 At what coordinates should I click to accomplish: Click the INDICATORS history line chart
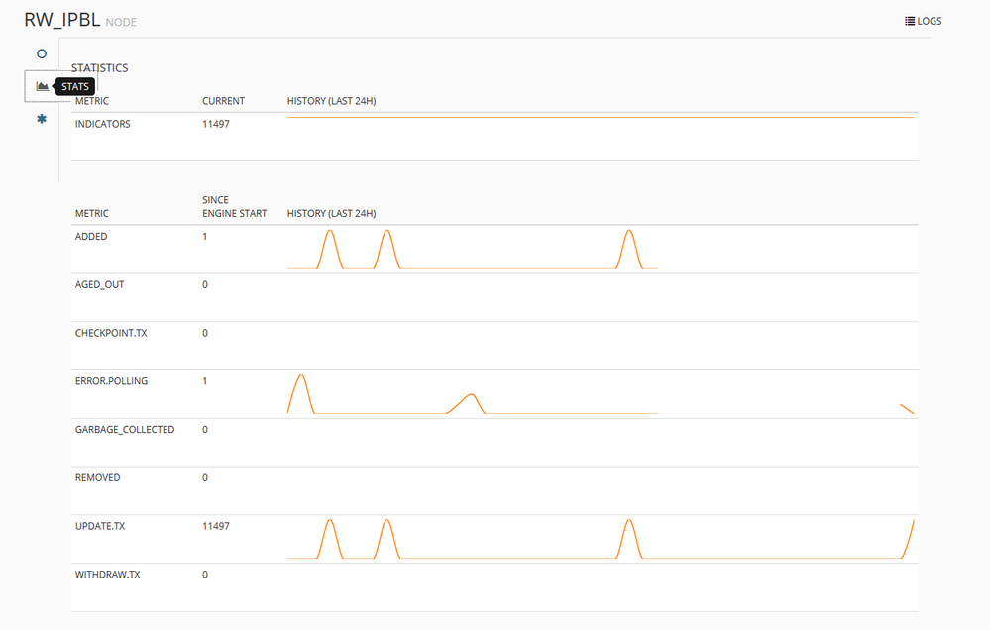(x=600, y=118)
